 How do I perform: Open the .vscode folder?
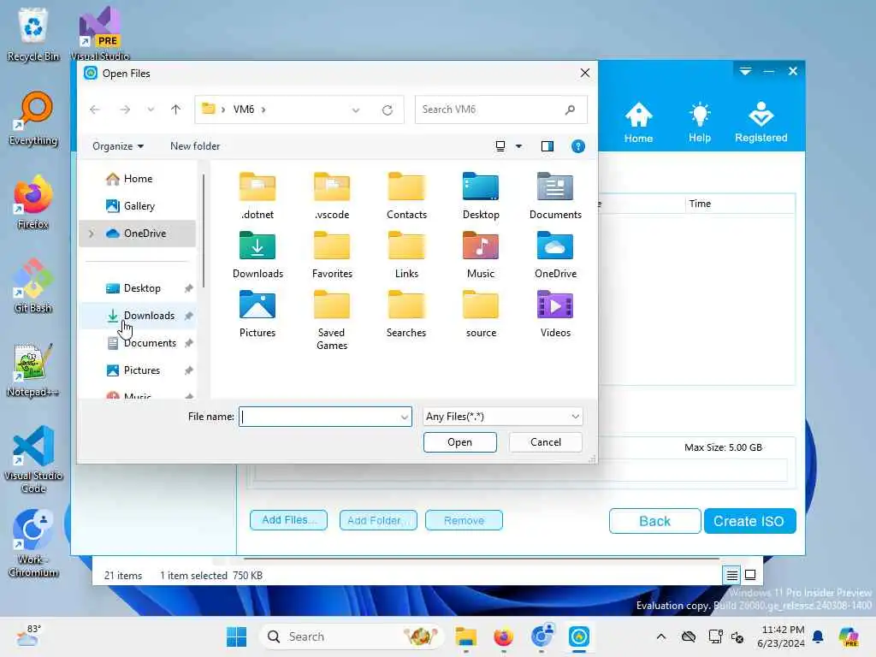[x=332, y=196]
